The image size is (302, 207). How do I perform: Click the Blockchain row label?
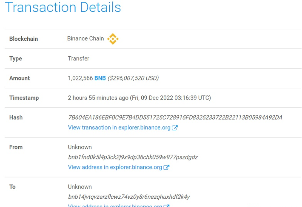23,39
